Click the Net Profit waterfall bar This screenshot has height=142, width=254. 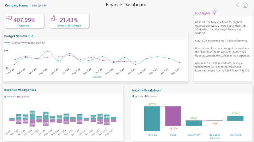click(x=235, y=118)
